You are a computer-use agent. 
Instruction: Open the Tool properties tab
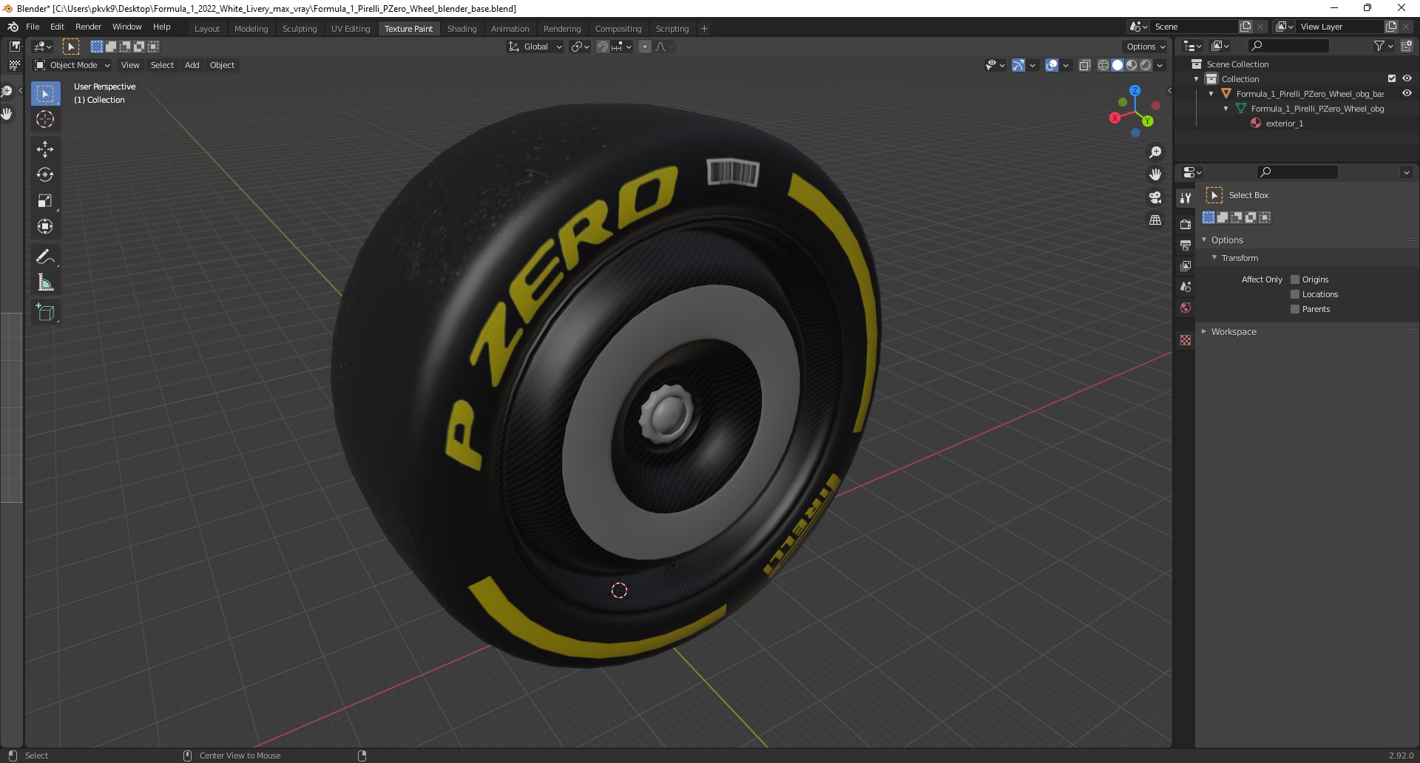pos(1186,197)
